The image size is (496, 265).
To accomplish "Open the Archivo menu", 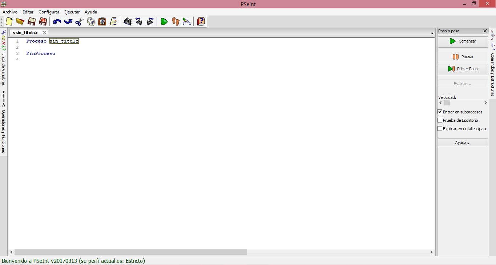I will click(10, 12).
